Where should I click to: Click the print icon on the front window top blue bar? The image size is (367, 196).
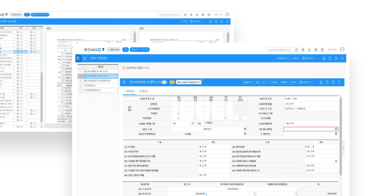click(x=324, y=58)
